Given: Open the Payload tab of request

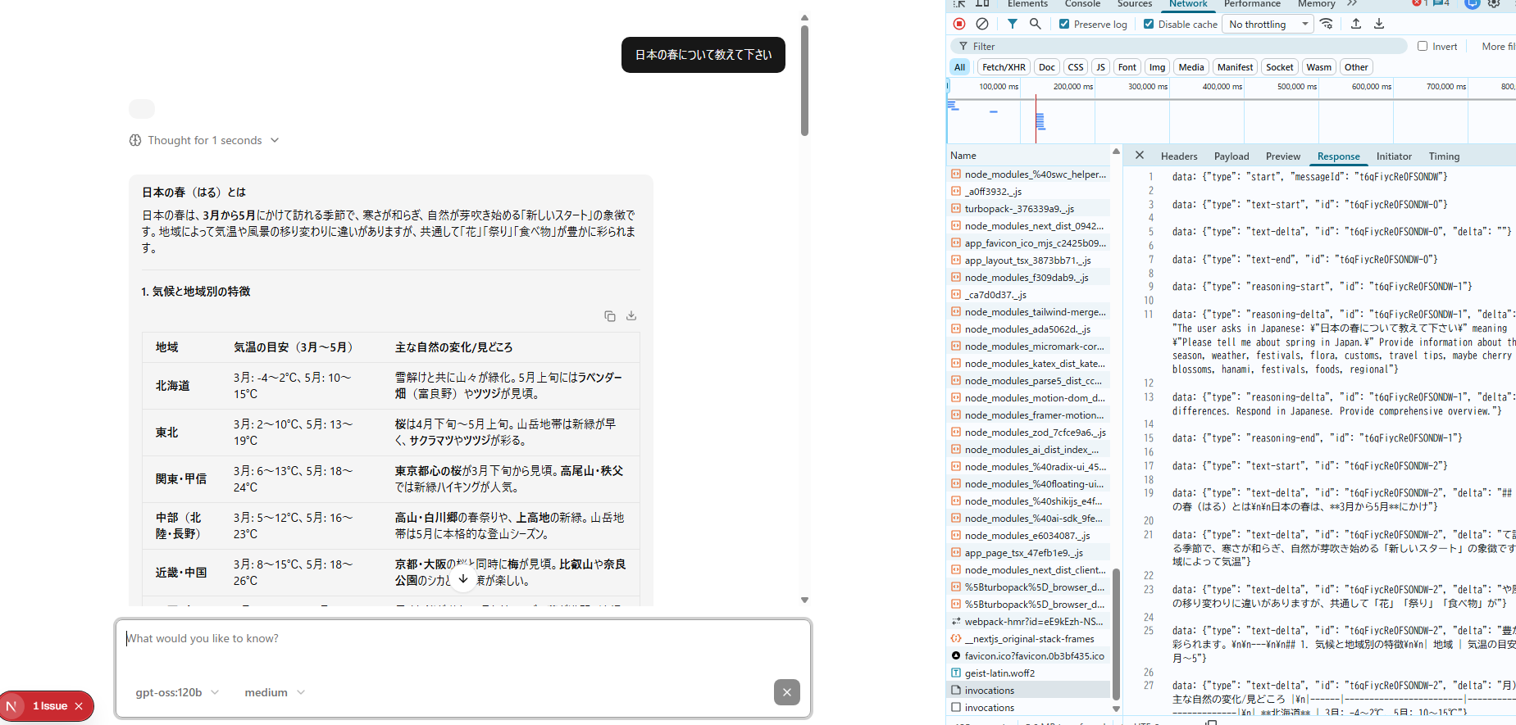Looking at the screenshot, I should pos(1231,156).
